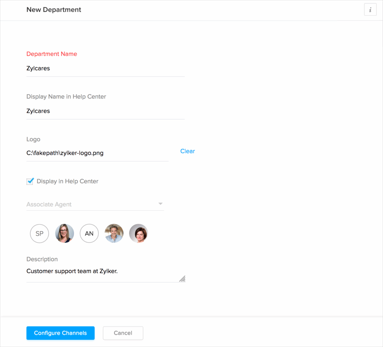Click the Department Name label
This screenshot has width=383, height=347.
52,54
